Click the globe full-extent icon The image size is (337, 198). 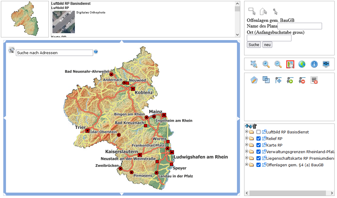click(302, 64)
